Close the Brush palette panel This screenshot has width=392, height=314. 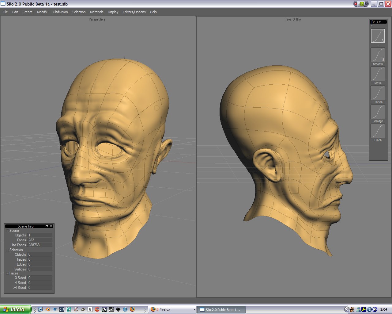pyautogui.click(x=385, y=22)
